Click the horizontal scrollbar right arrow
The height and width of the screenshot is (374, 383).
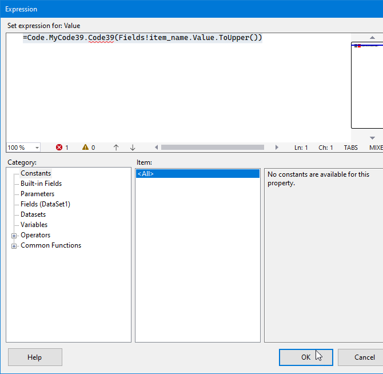point(277,148)
